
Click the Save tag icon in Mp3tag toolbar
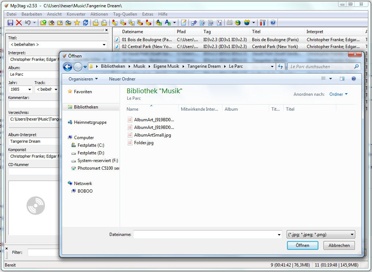coord(10,23)
